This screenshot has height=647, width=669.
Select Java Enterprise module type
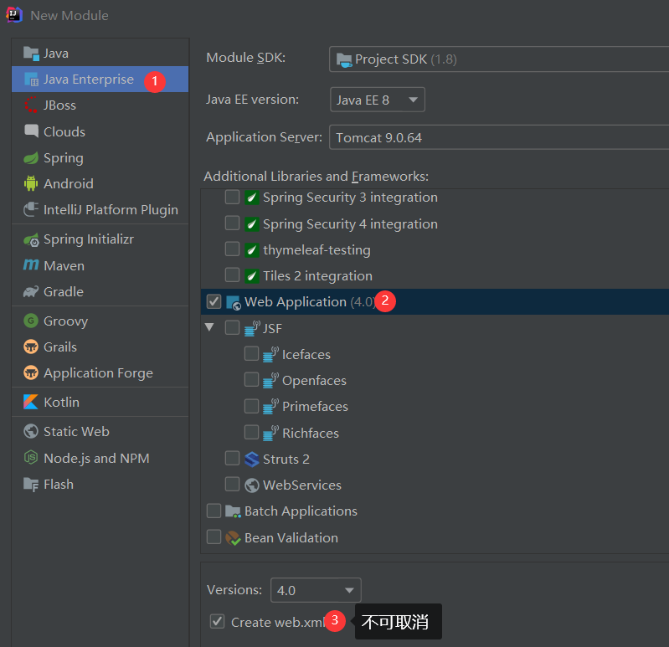(100, 80)
